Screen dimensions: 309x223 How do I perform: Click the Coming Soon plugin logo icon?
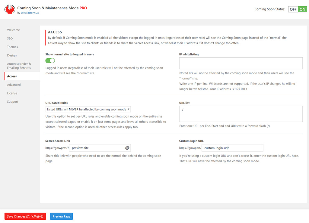[x=10, y=10]
